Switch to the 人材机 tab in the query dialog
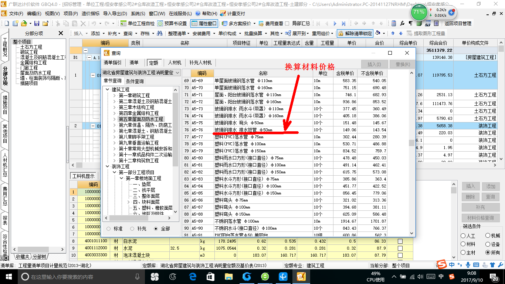This screenshot has height=284, width=505. 174,63
